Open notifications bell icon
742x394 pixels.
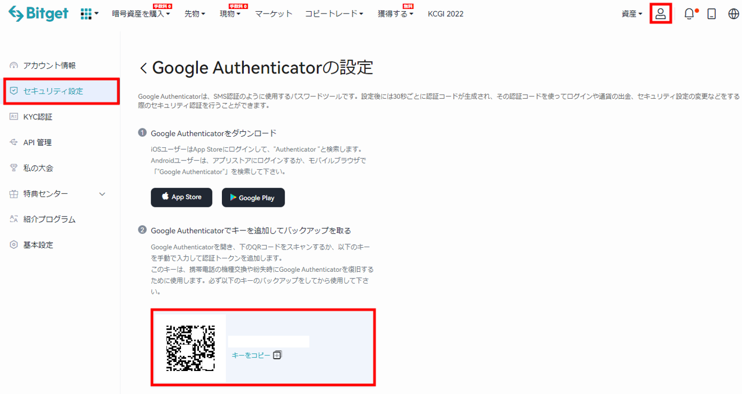point(689,14)
